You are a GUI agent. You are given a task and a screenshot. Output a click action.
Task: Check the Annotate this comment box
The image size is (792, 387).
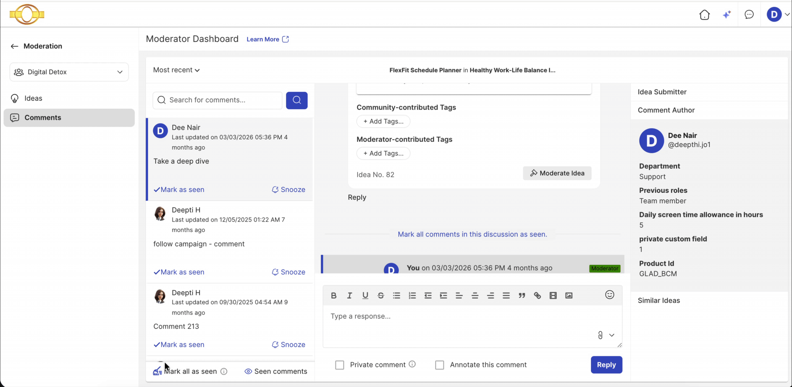439,365
